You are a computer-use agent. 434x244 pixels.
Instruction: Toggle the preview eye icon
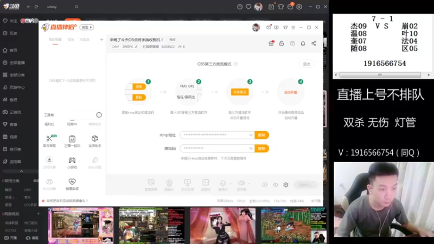click(276, 184)
